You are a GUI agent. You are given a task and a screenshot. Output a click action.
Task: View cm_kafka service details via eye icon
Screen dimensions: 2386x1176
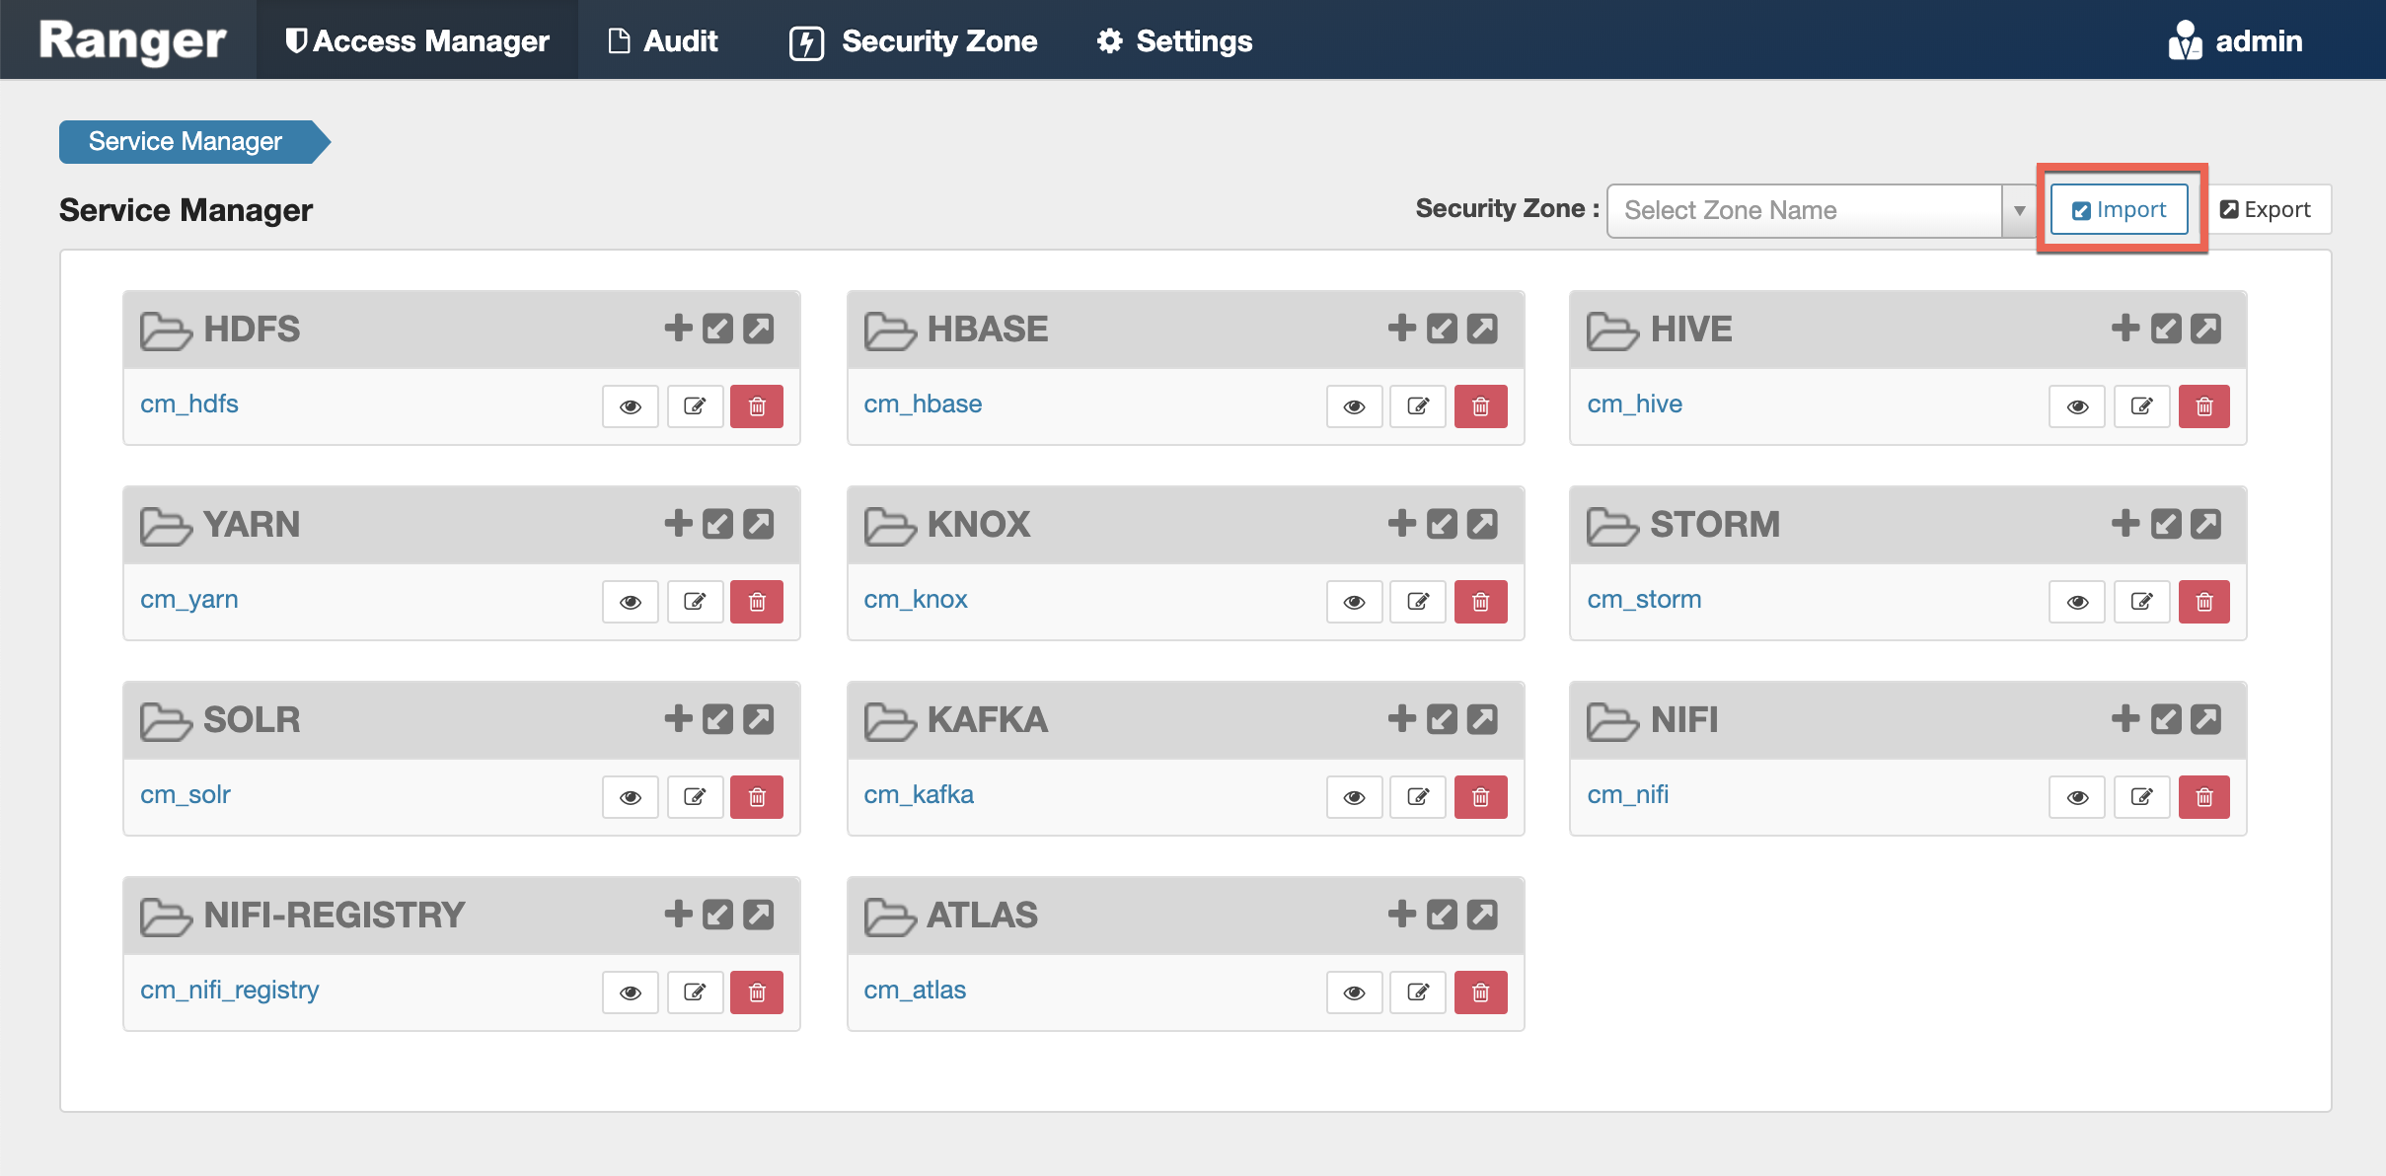1354,797
